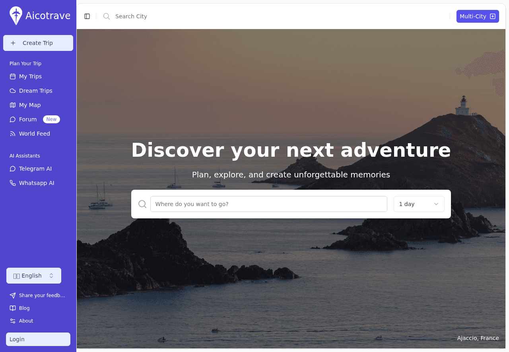Viewport: 509px width, 352px height.
Task: Select the World Feed RSS icon
Action: [x=13, y=134]
